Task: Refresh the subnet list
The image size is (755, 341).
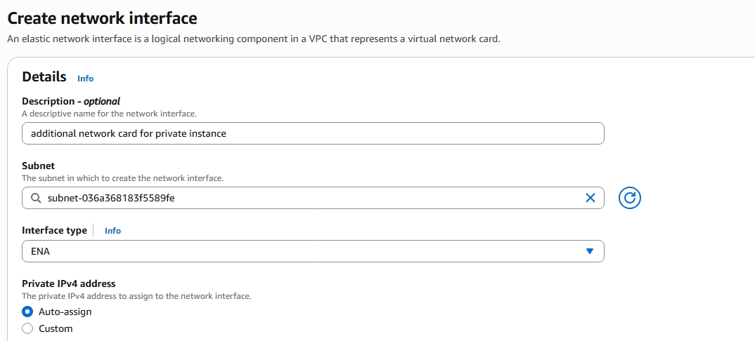Action: (630, 198)
